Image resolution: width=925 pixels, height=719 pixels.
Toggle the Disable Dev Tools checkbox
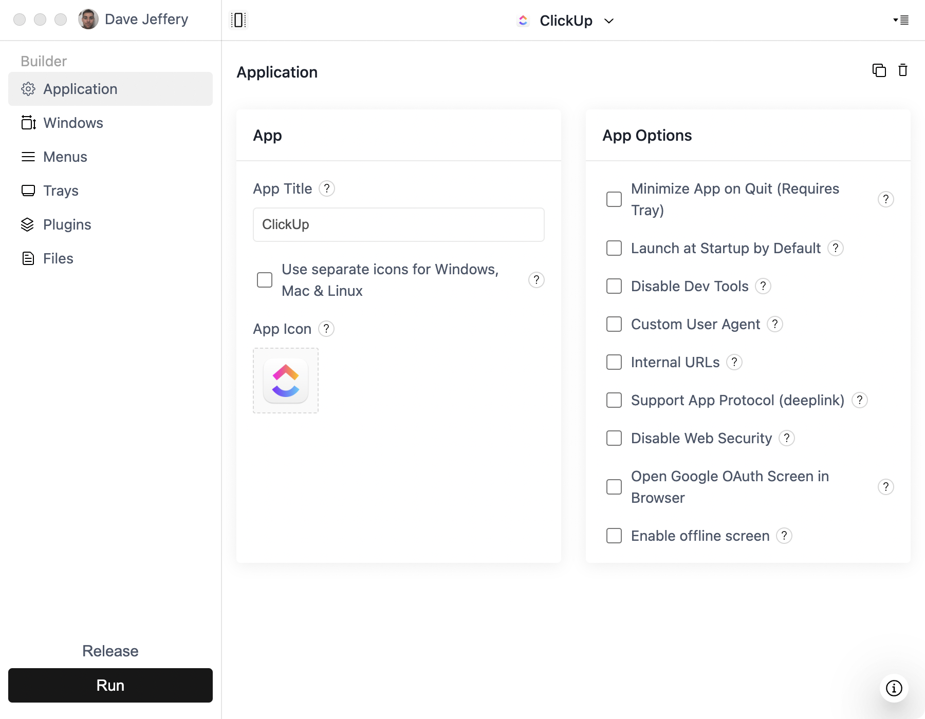tap(614, 286)
